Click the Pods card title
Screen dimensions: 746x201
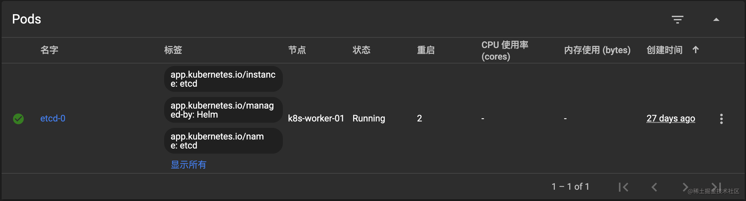coord(27,19)
